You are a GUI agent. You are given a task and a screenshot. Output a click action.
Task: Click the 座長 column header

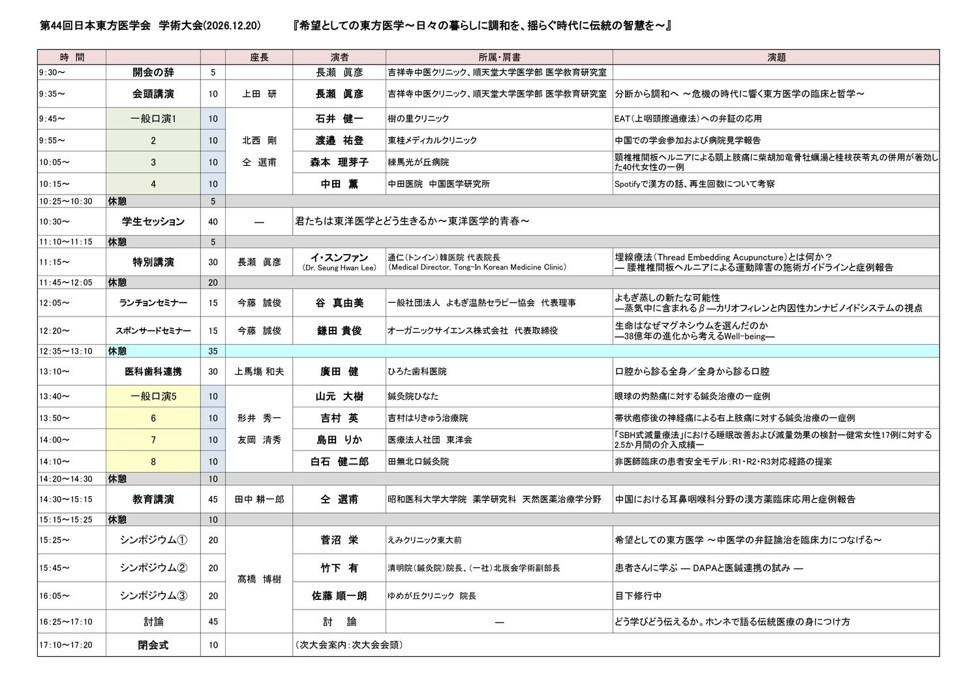pos(259,57)
